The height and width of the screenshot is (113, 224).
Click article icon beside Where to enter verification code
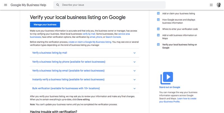point(158,29)
